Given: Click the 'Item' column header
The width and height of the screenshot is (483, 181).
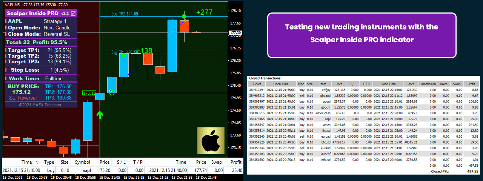Looking at the screenshot, I should 323,84.
